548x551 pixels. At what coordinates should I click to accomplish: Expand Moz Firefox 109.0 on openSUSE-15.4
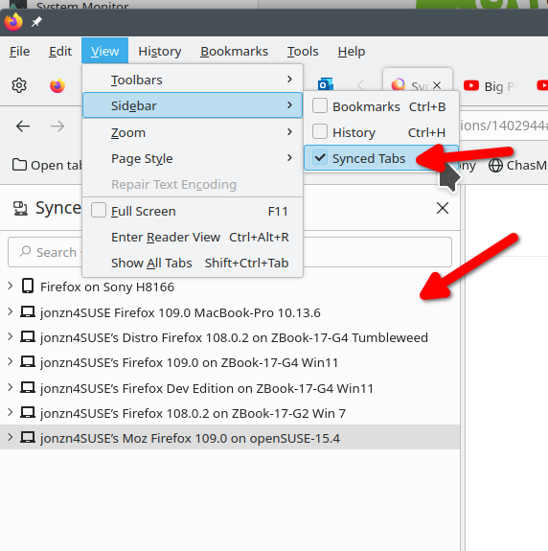point(11,437)
